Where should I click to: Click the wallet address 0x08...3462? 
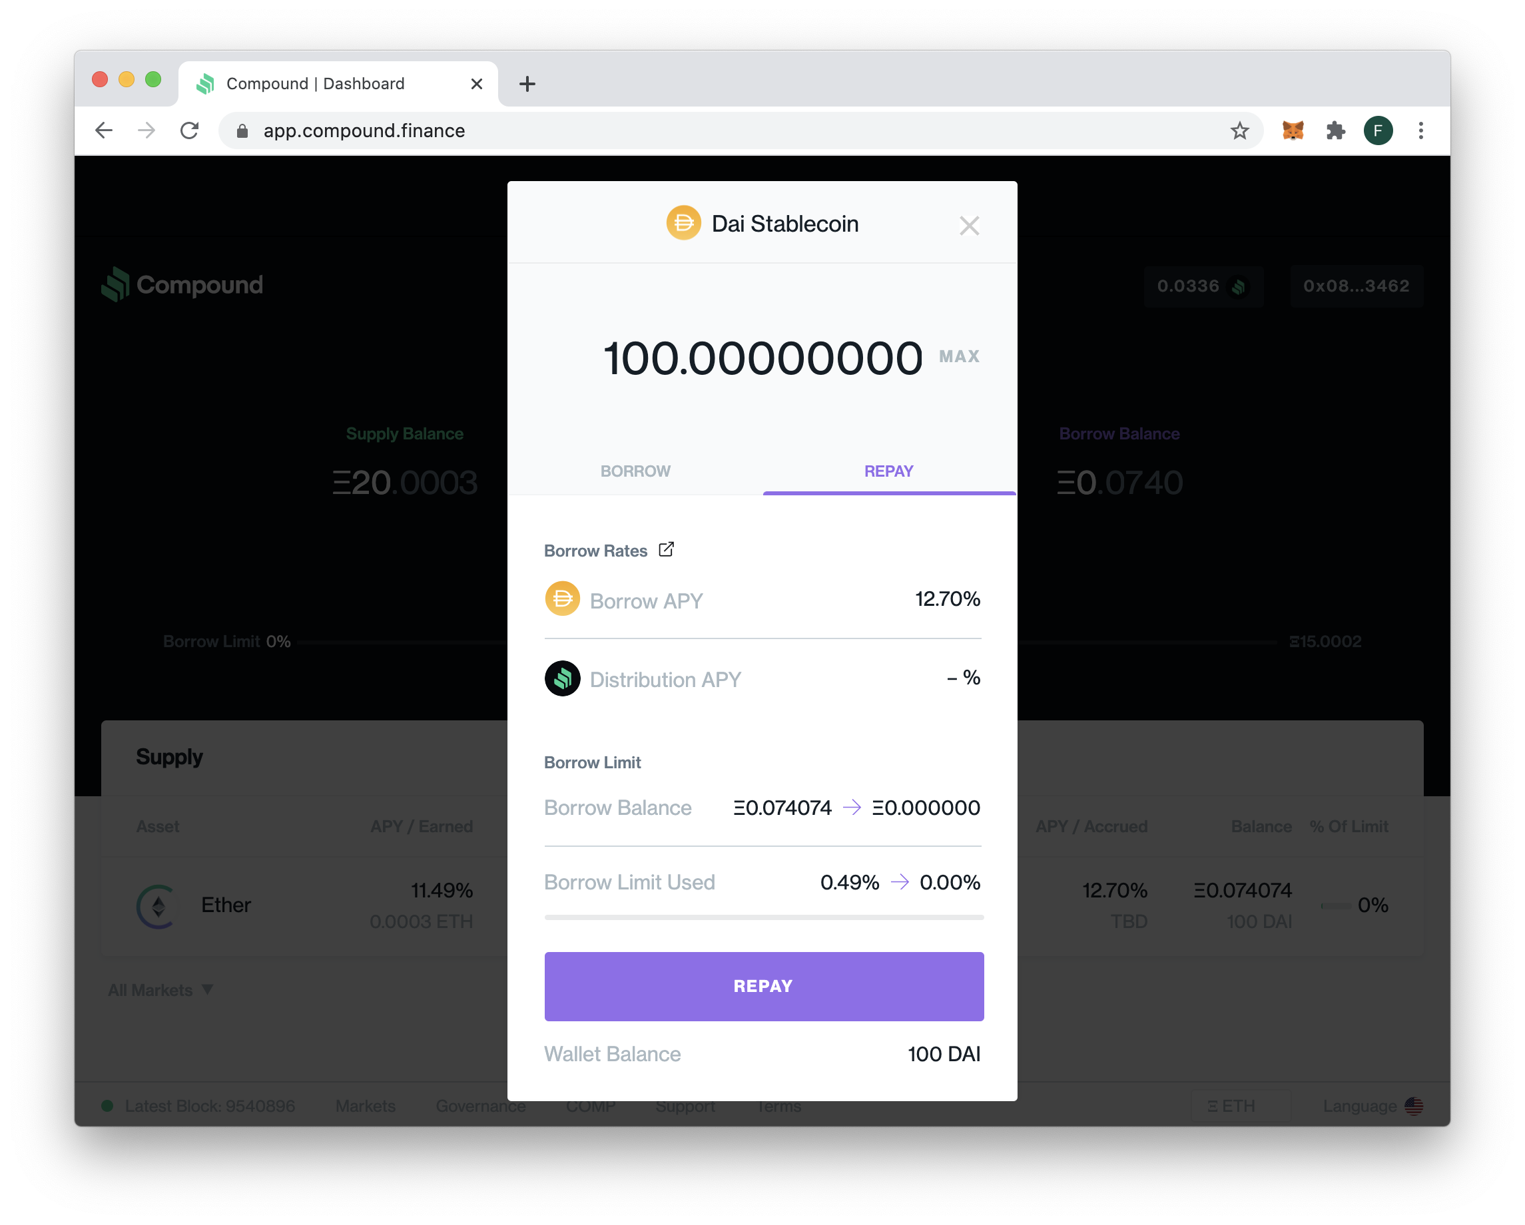(1357, 285)
